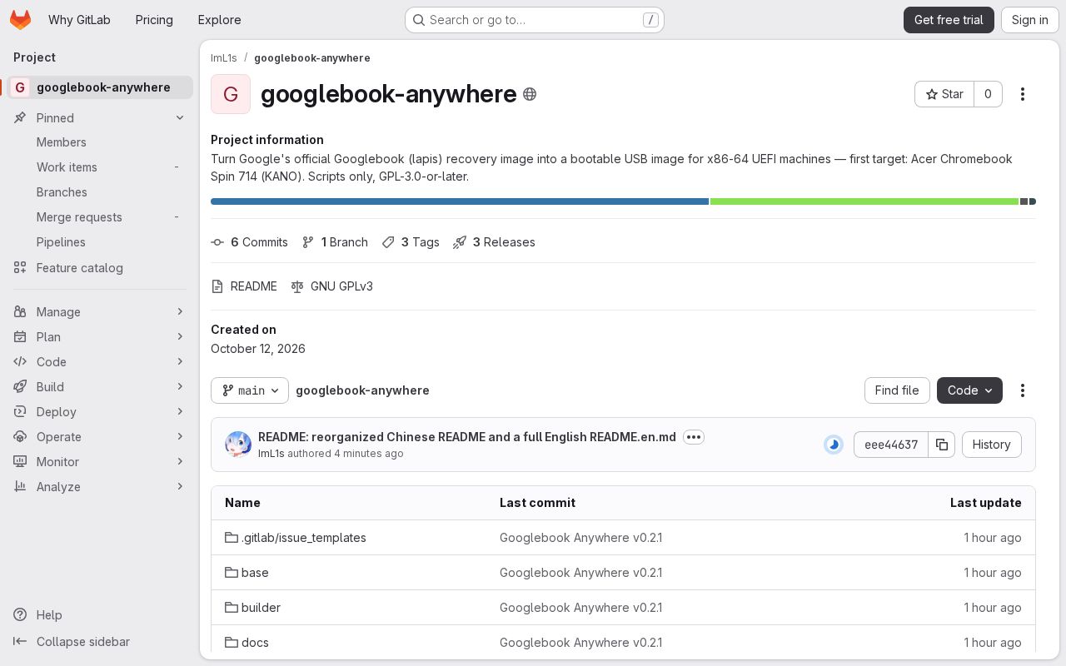Click the green segment of language bar

(864, 201)
